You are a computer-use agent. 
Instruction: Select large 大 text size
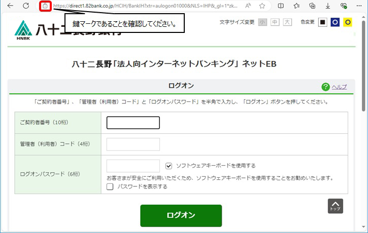point(287,22)
